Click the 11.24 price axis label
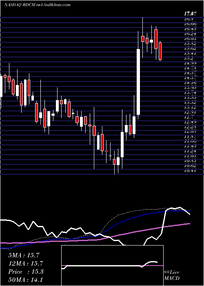 pos(190,151)
